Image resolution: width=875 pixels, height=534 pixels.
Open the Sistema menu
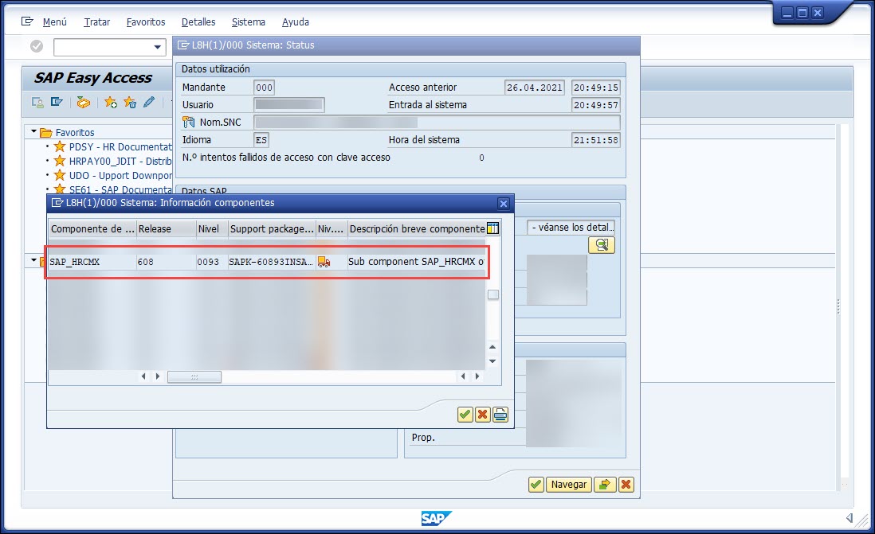[249, 22]
